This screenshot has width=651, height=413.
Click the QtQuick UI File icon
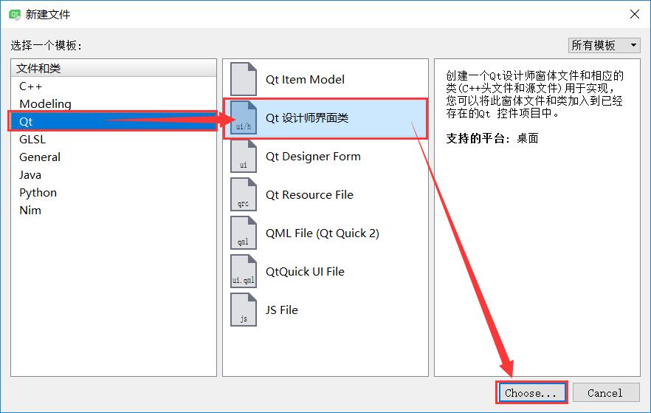[x=244, y=272]
